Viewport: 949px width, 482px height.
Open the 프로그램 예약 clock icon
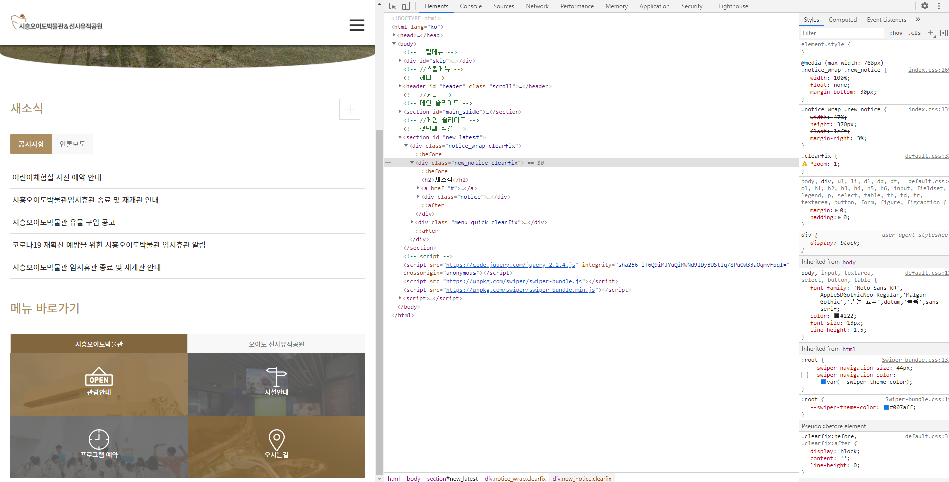tap(99, 439)
